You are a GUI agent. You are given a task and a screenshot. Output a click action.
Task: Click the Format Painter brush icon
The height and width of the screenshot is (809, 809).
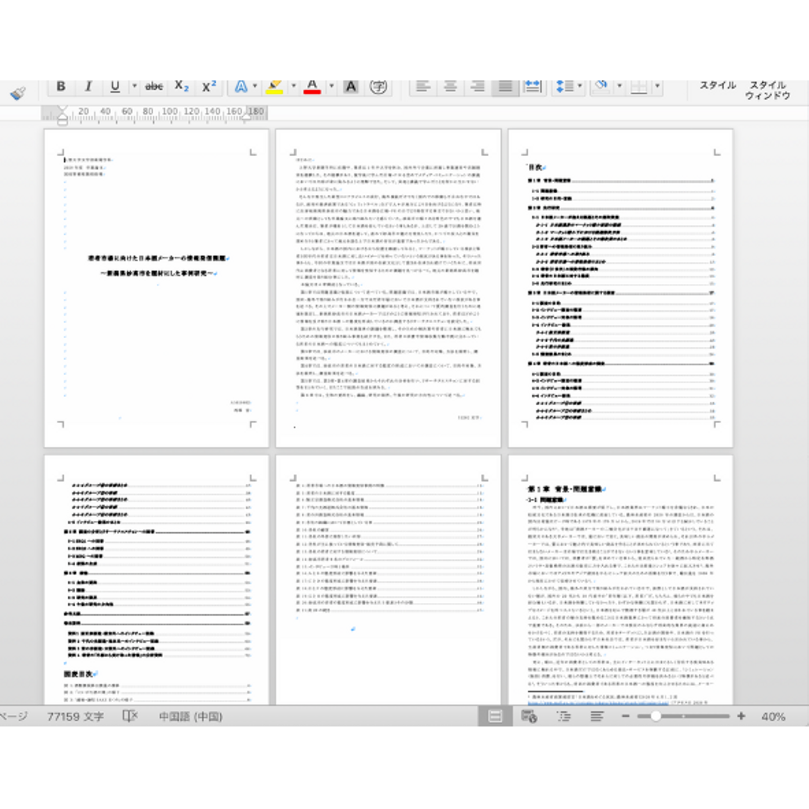18,93
